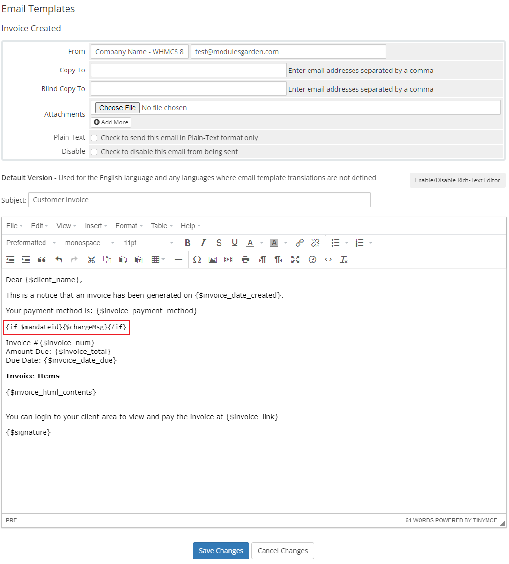Insert a hyperlink with the link icon
The height and width of the screenshot is (564, 509).
coord(300,243)
